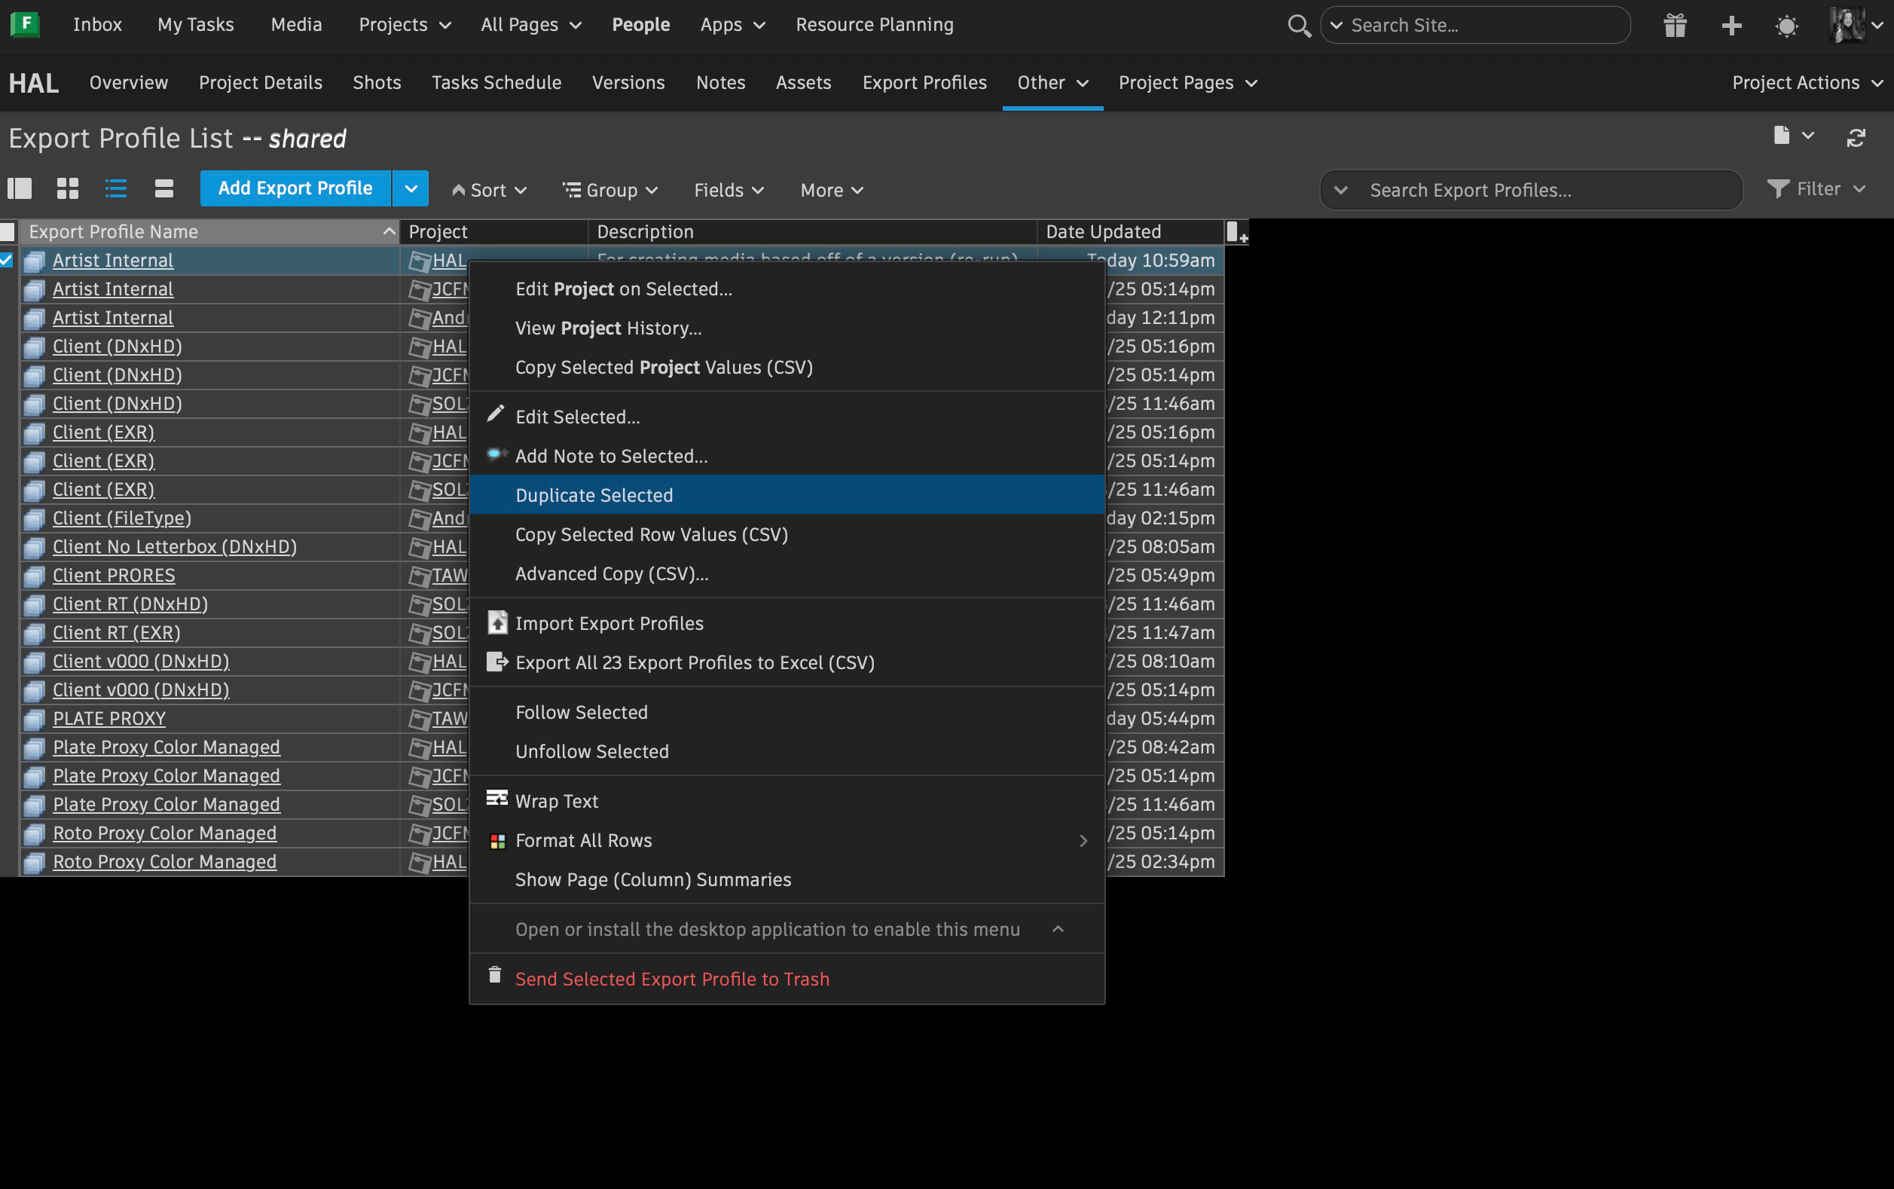
Task: Click the refresh page icon
Action: pyautogui.click(x=1856, y=139)
